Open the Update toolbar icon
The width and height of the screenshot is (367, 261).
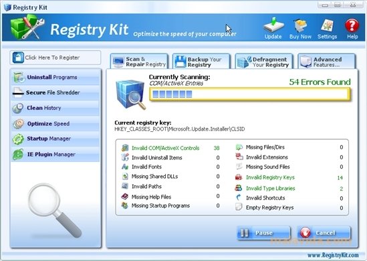(273, 28)
